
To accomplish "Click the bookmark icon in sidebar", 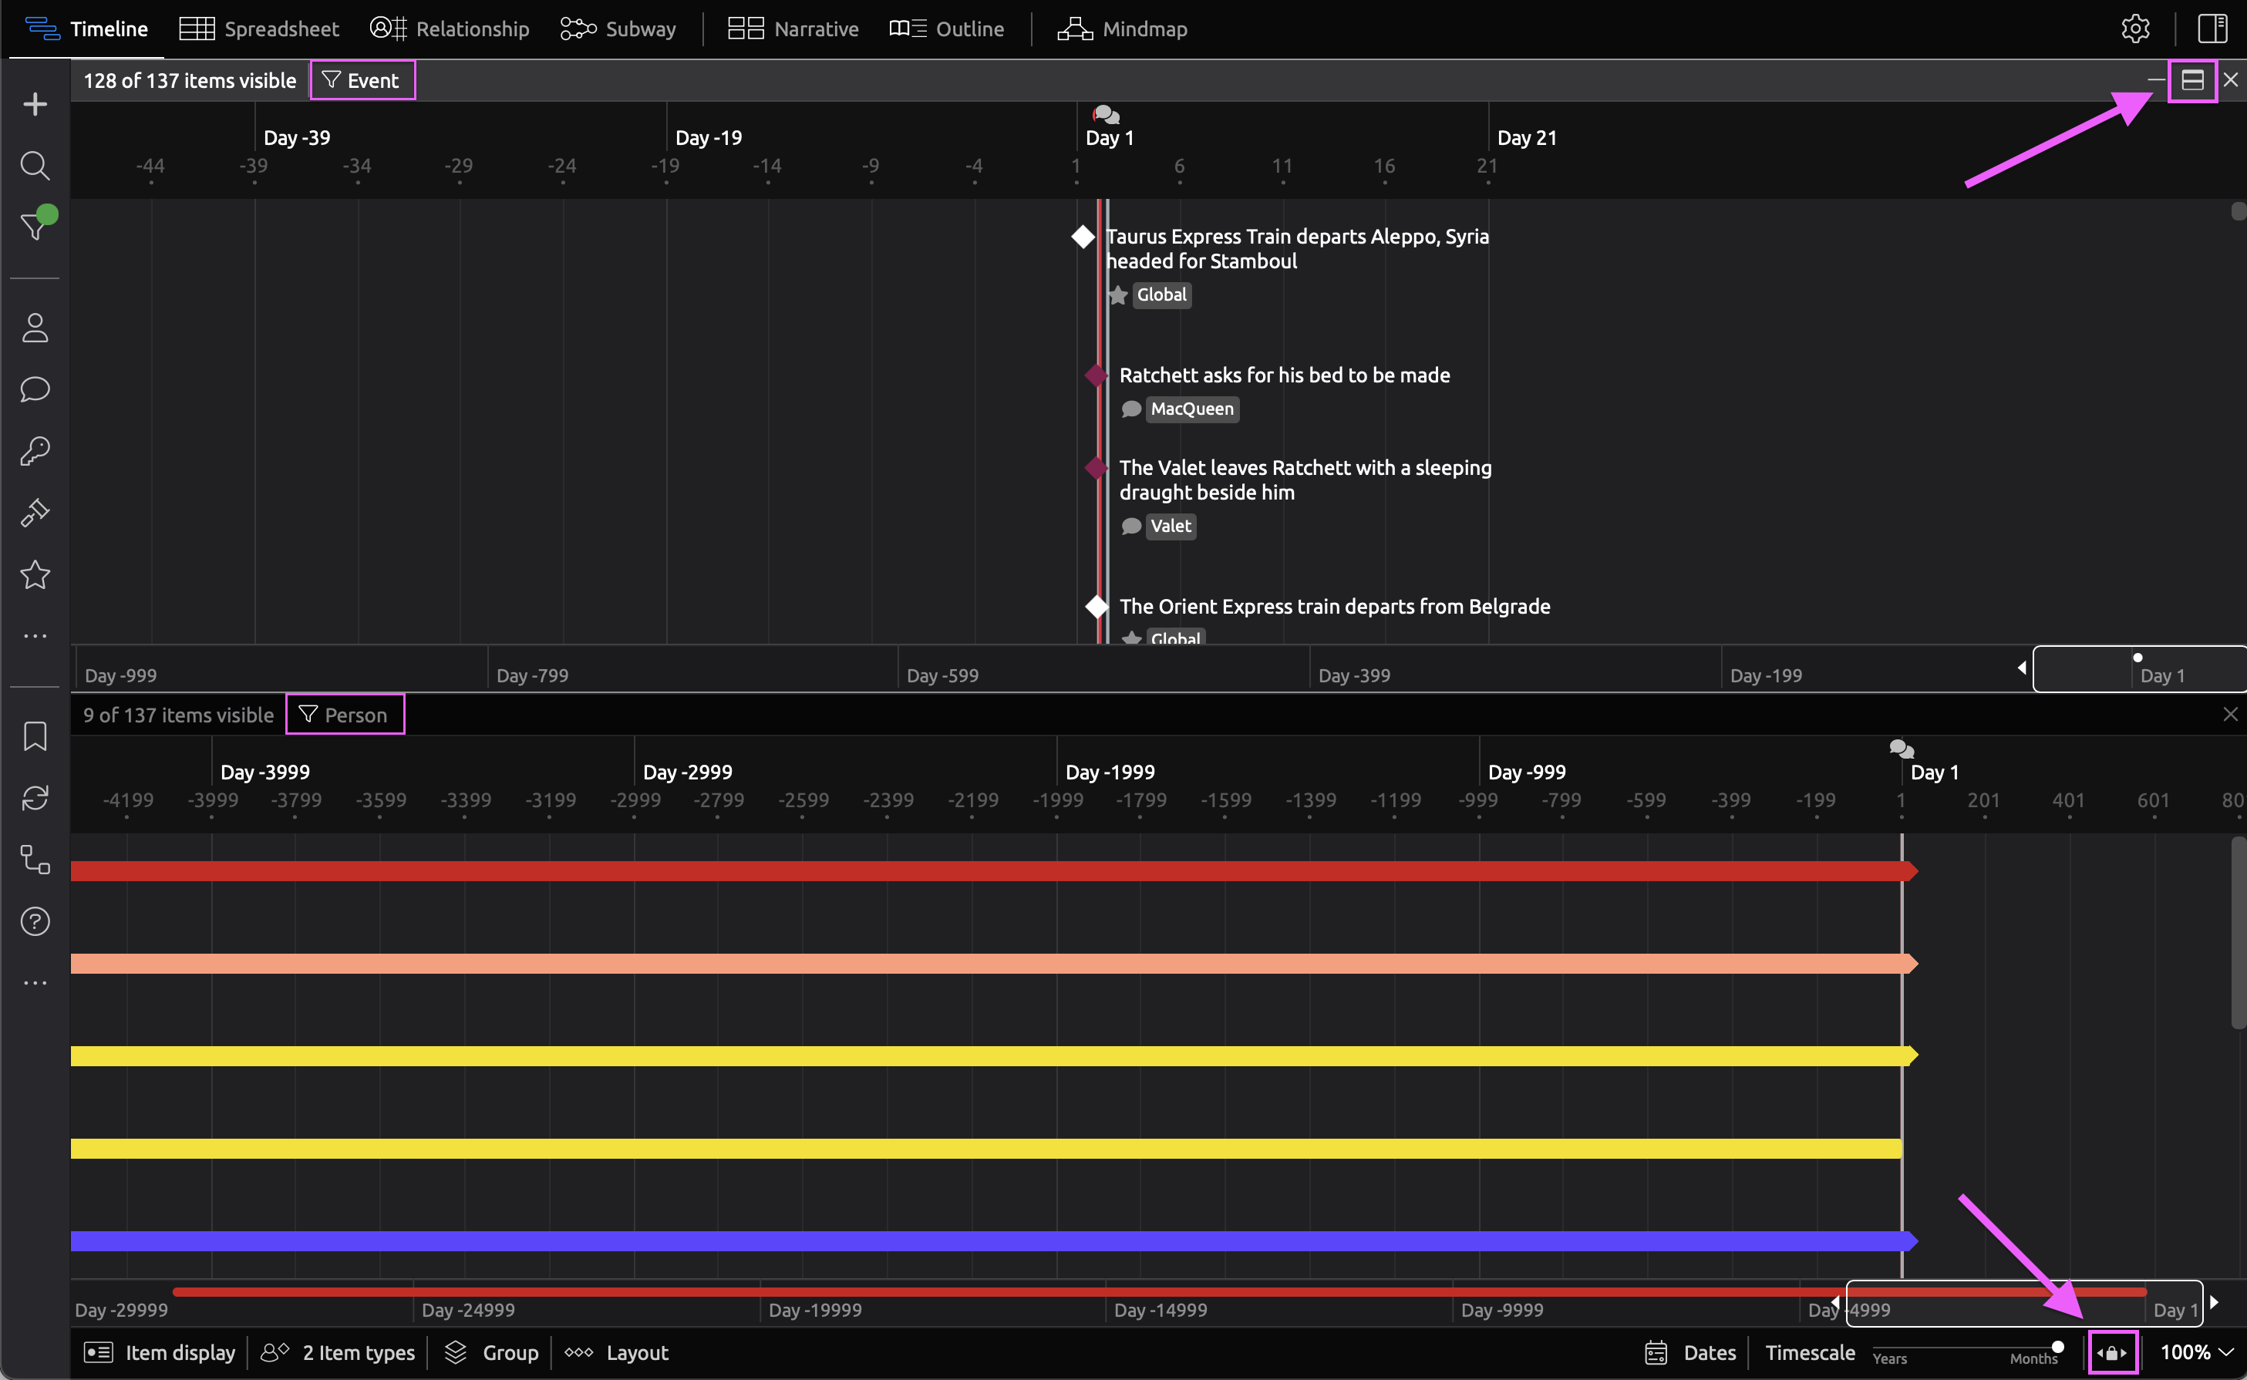I will (35, 735).
